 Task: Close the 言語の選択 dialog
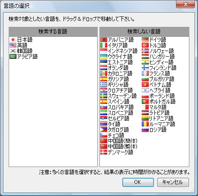(x=185, y=5)
